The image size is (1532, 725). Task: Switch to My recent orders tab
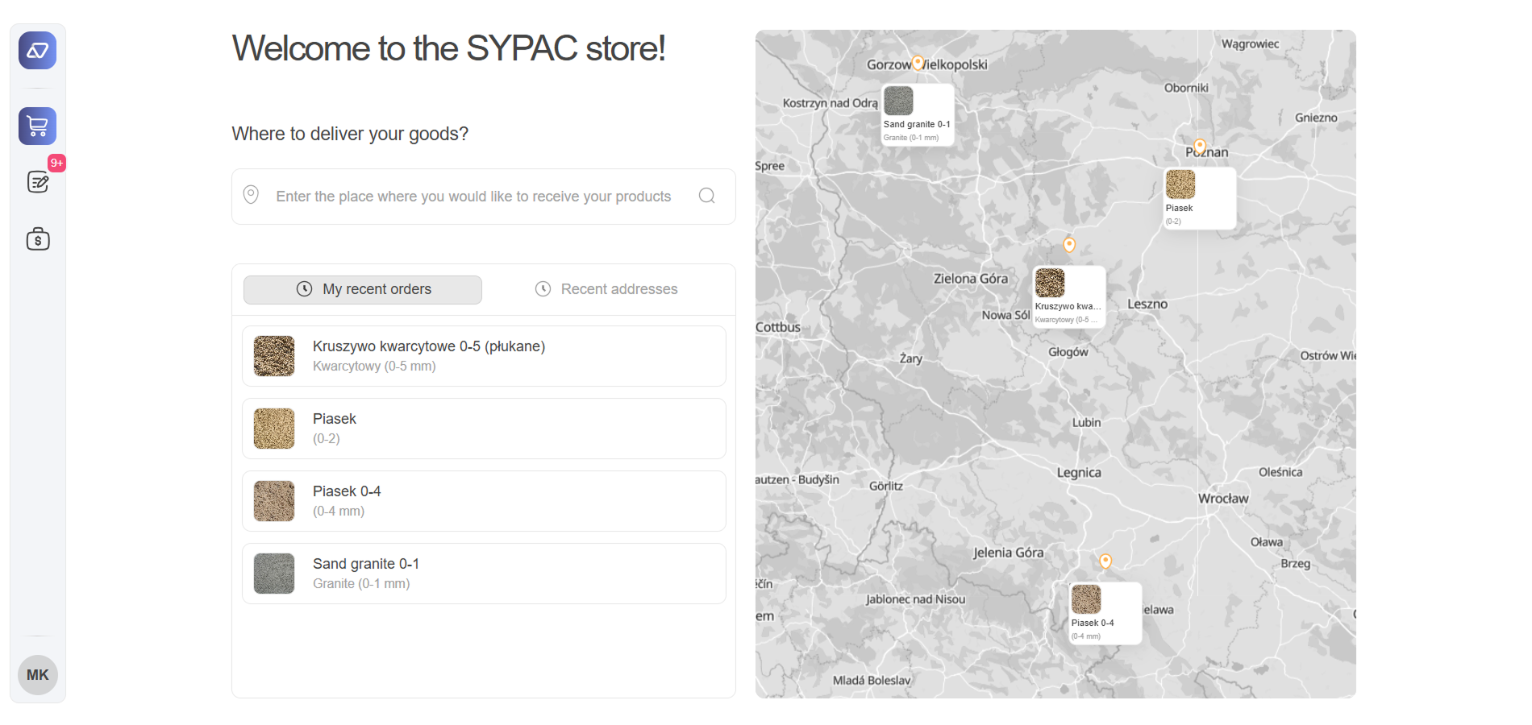(x=363, y=290)
